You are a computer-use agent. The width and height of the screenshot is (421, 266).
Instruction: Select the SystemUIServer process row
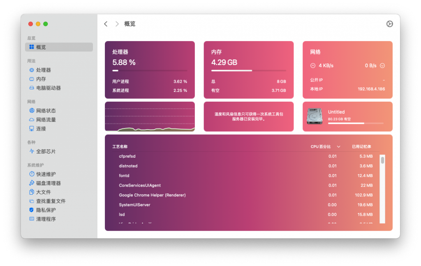(246, 205)
